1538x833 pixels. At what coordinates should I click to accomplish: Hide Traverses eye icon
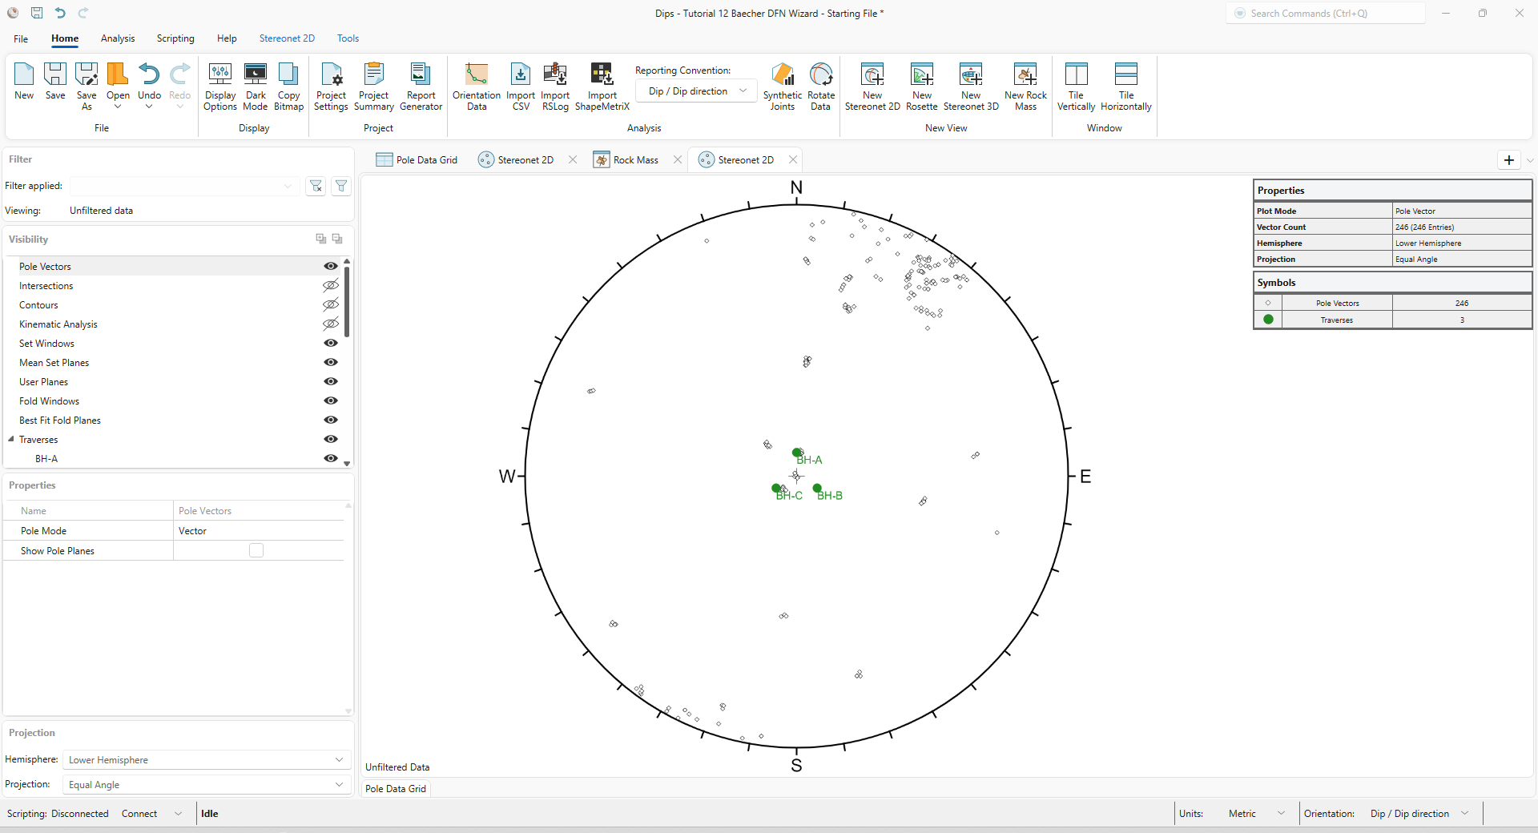(x=330, y=439)
